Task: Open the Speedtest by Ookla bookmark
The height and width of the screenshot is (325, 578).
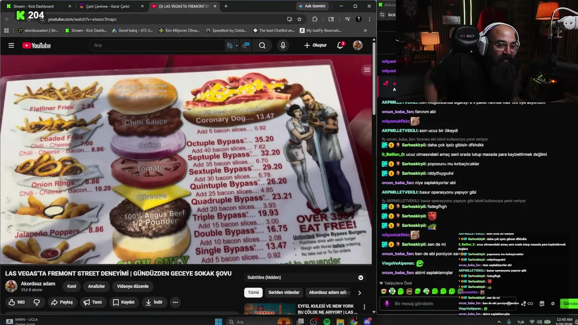Action: click(x=226, y=31)
